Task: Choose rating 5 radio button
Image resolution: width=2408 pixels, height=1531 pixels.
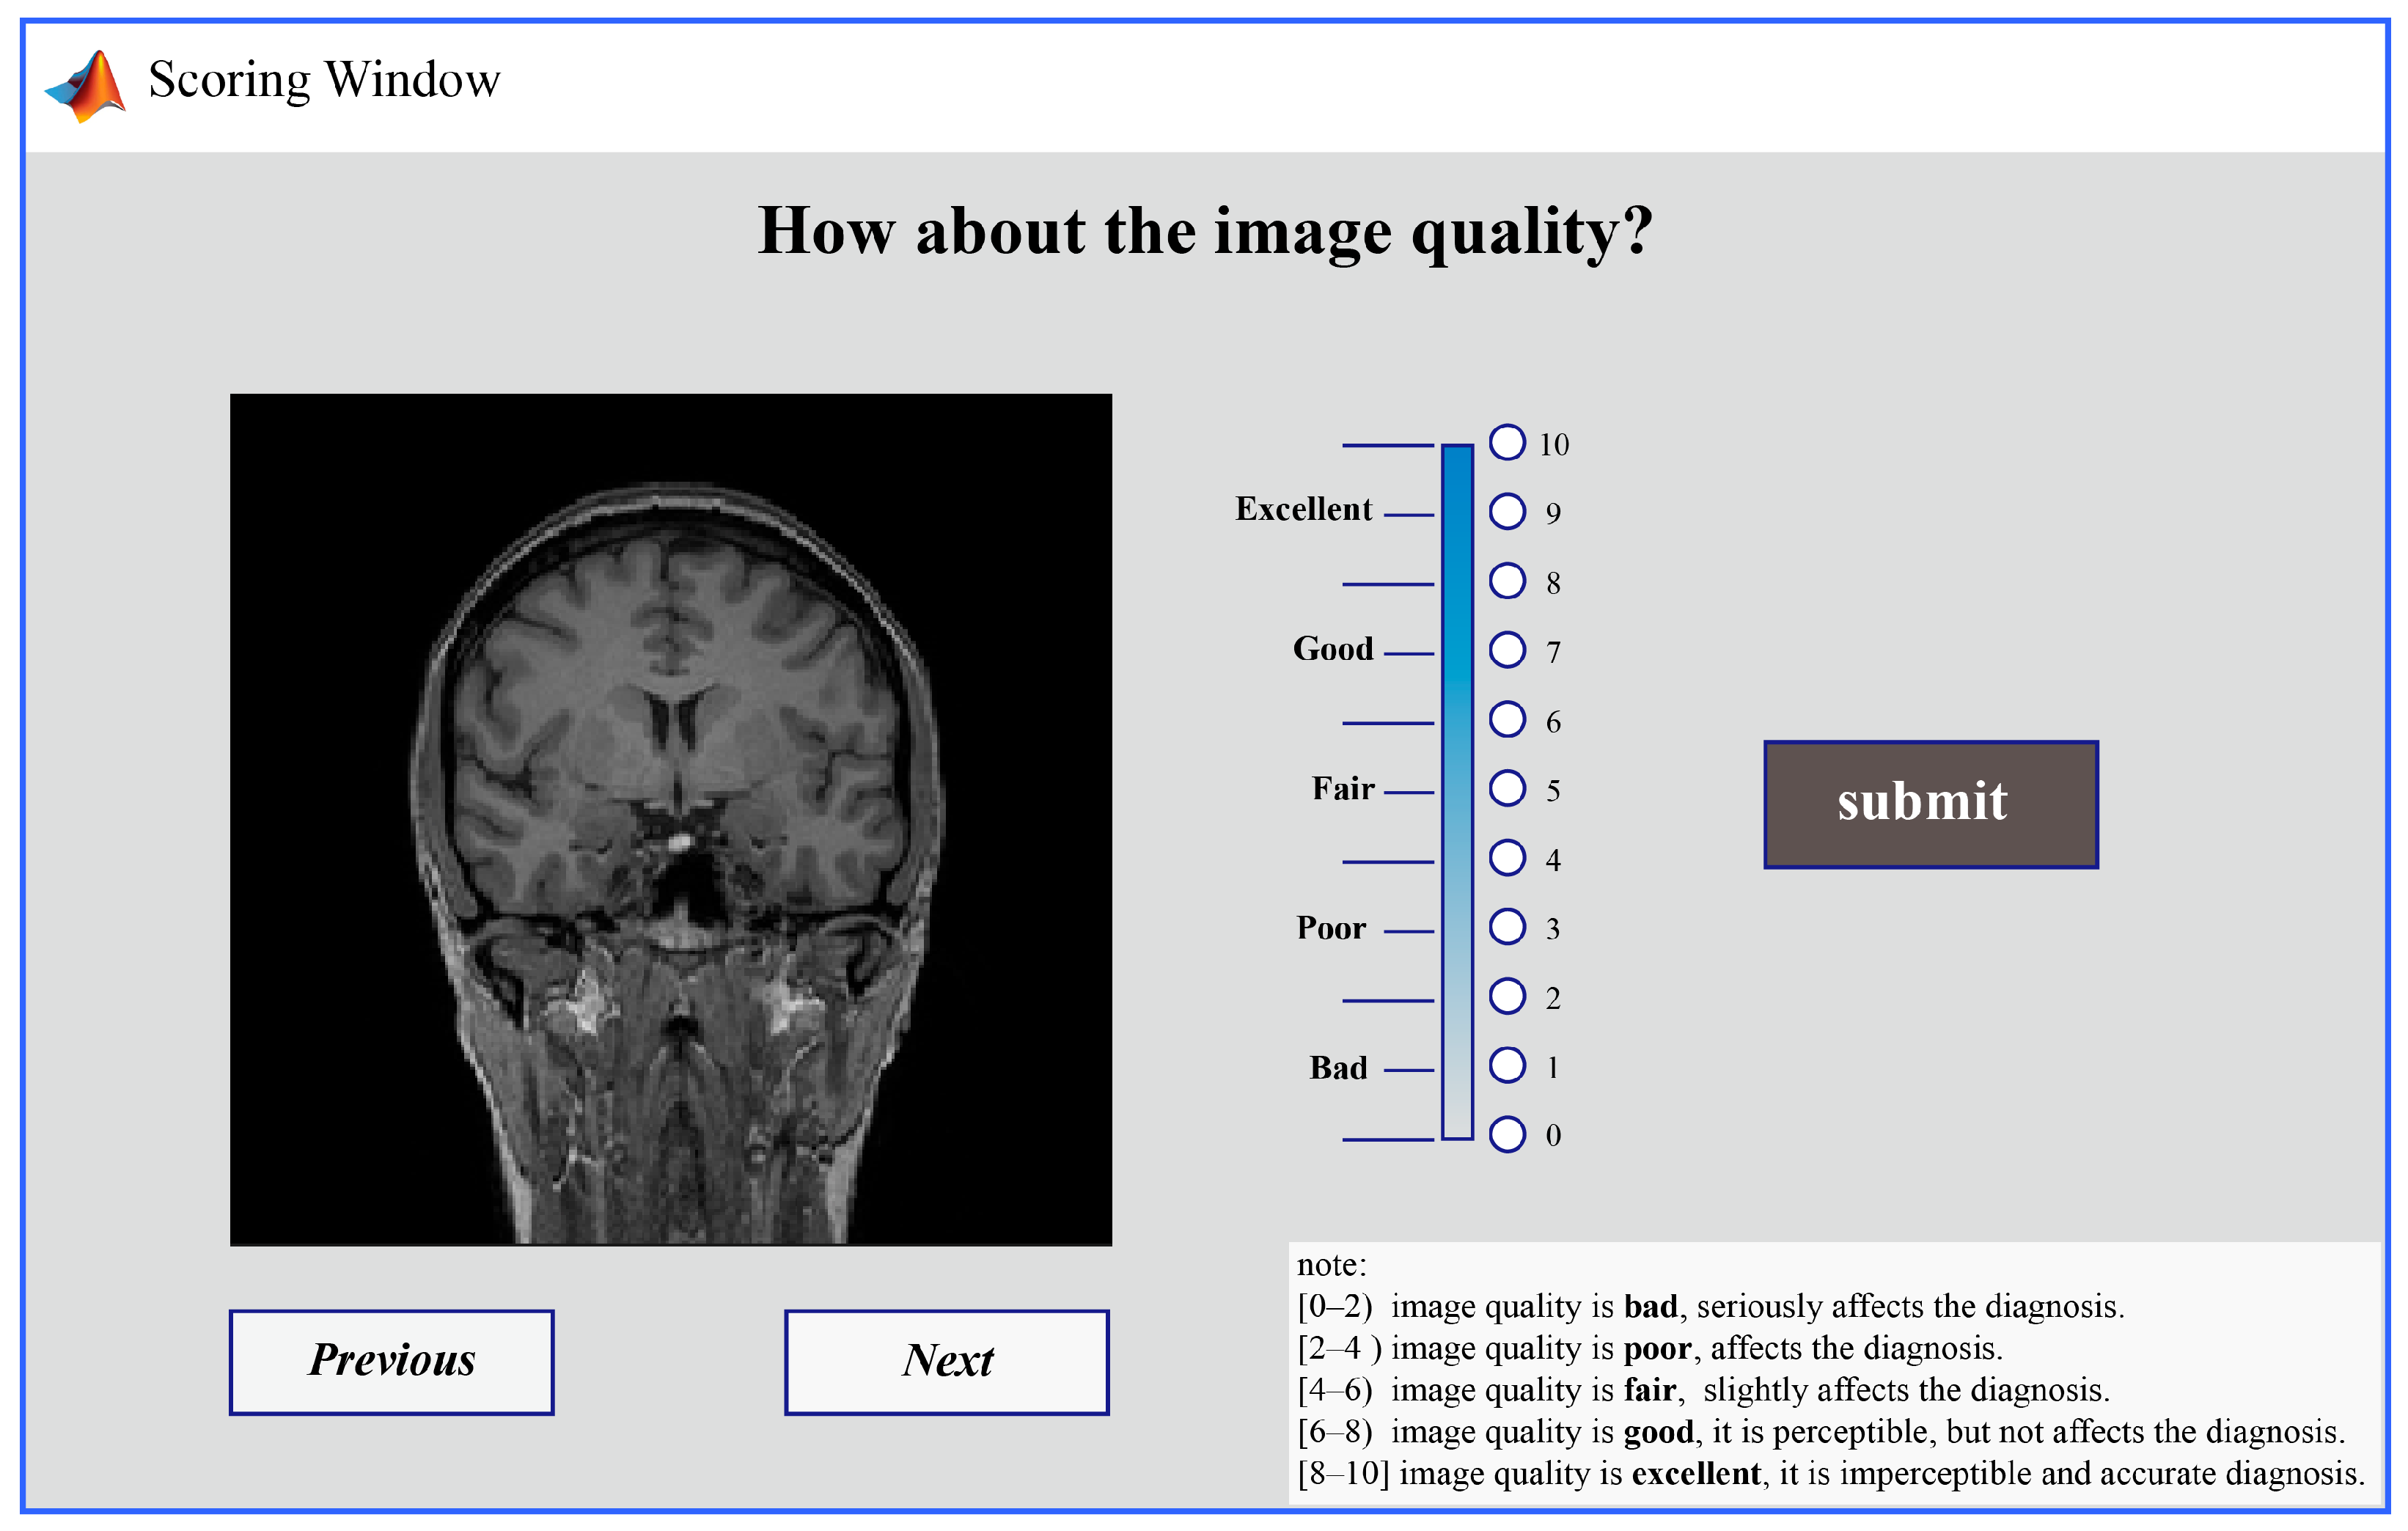Action: click(x=1507, y=788)
